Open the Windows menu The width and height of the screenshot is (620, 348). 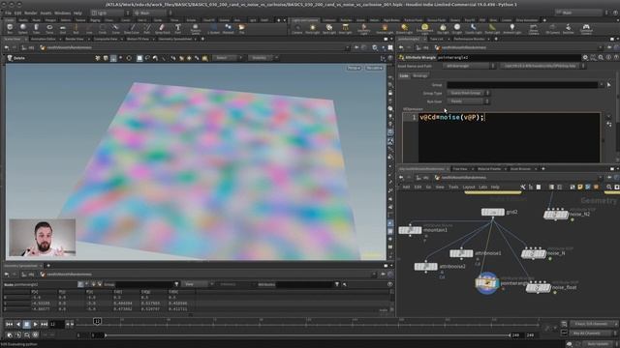[62, 13]
